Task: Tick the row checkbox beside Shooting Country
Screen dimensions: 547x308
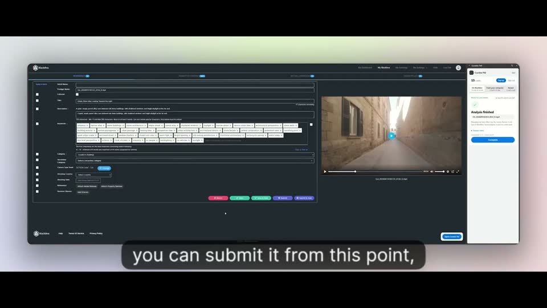Action: 38,175
